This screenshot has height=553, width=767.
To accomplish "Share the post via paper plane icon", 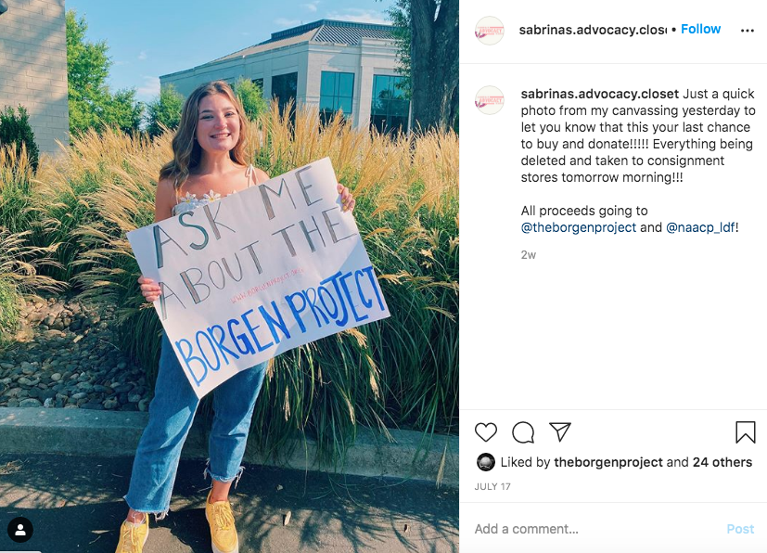I will click(559, 432).
